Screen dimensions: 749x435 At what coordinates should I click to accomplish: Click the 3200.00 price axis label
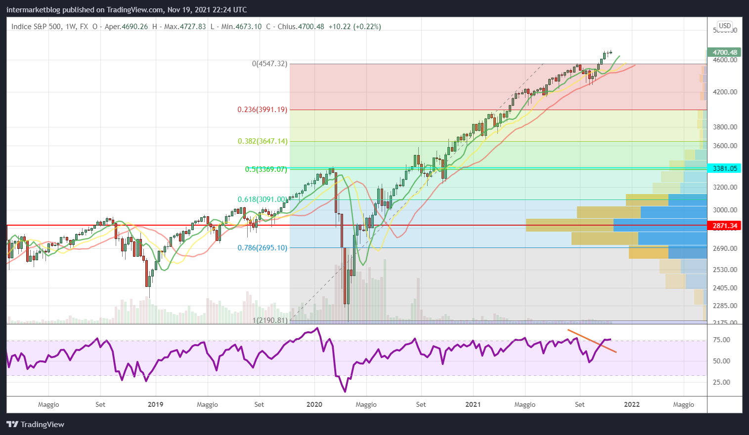(725, 187)
